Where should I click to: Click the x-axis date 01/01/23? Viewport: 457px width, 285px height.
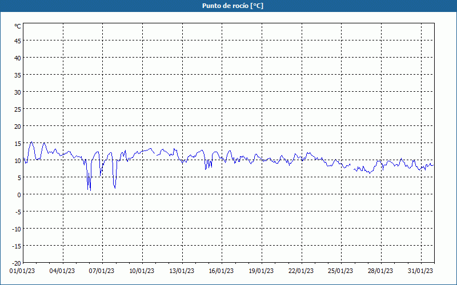click(x=22, y=271)
